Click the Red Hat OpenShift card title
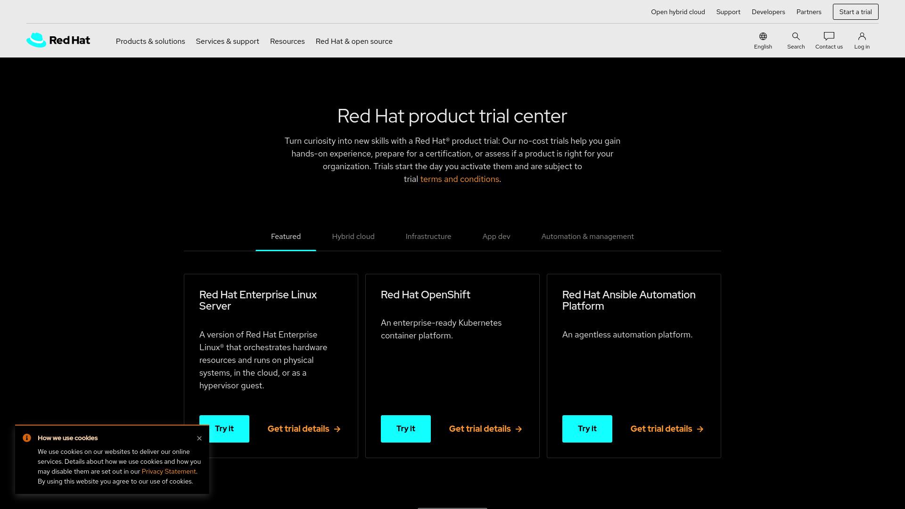 pyautogui.click(x=425, y=295)
